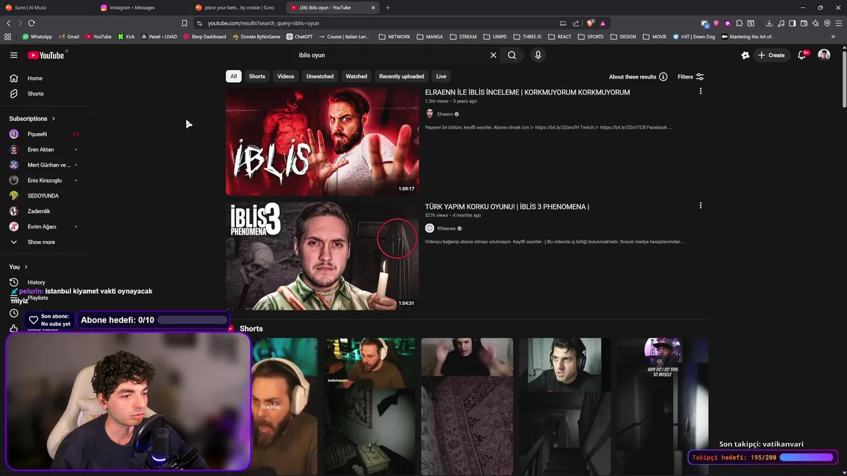Screen dimensions: 847x476
Task: Open the WhatsApp bookmark
Action: pos(37,37)
